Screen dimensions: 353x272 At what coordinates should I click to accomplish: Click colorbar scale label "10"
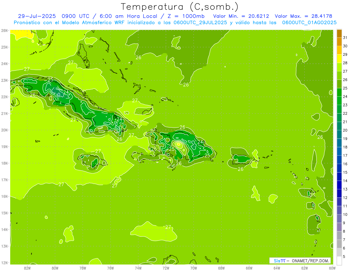point(345,214)
